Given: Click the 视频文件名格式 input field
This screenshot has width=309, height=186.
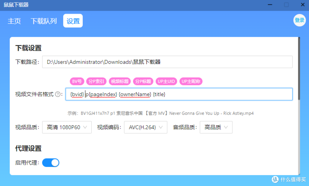Looking at the screenshot, I should click(179, 94).
